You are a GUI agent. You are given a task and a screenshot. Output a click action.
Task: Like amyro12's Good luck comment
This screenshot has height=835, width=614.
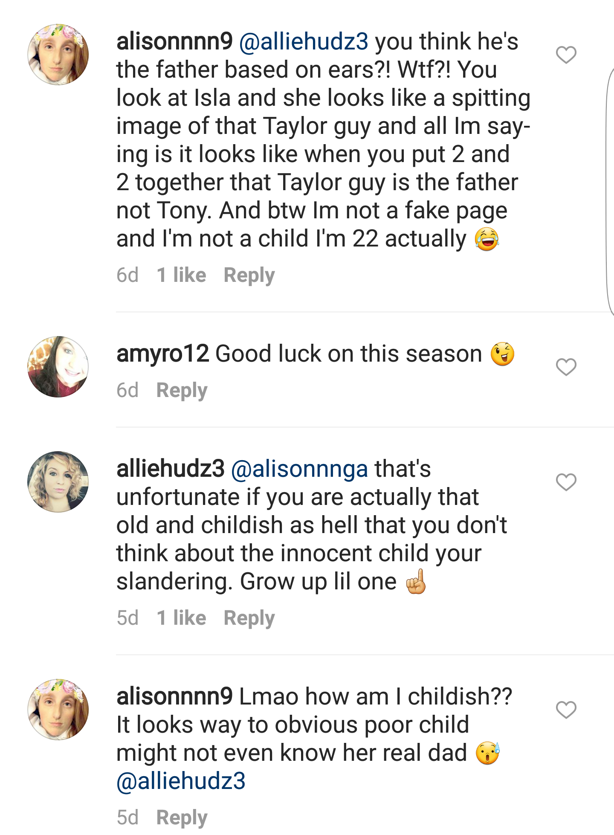point(566,367)
